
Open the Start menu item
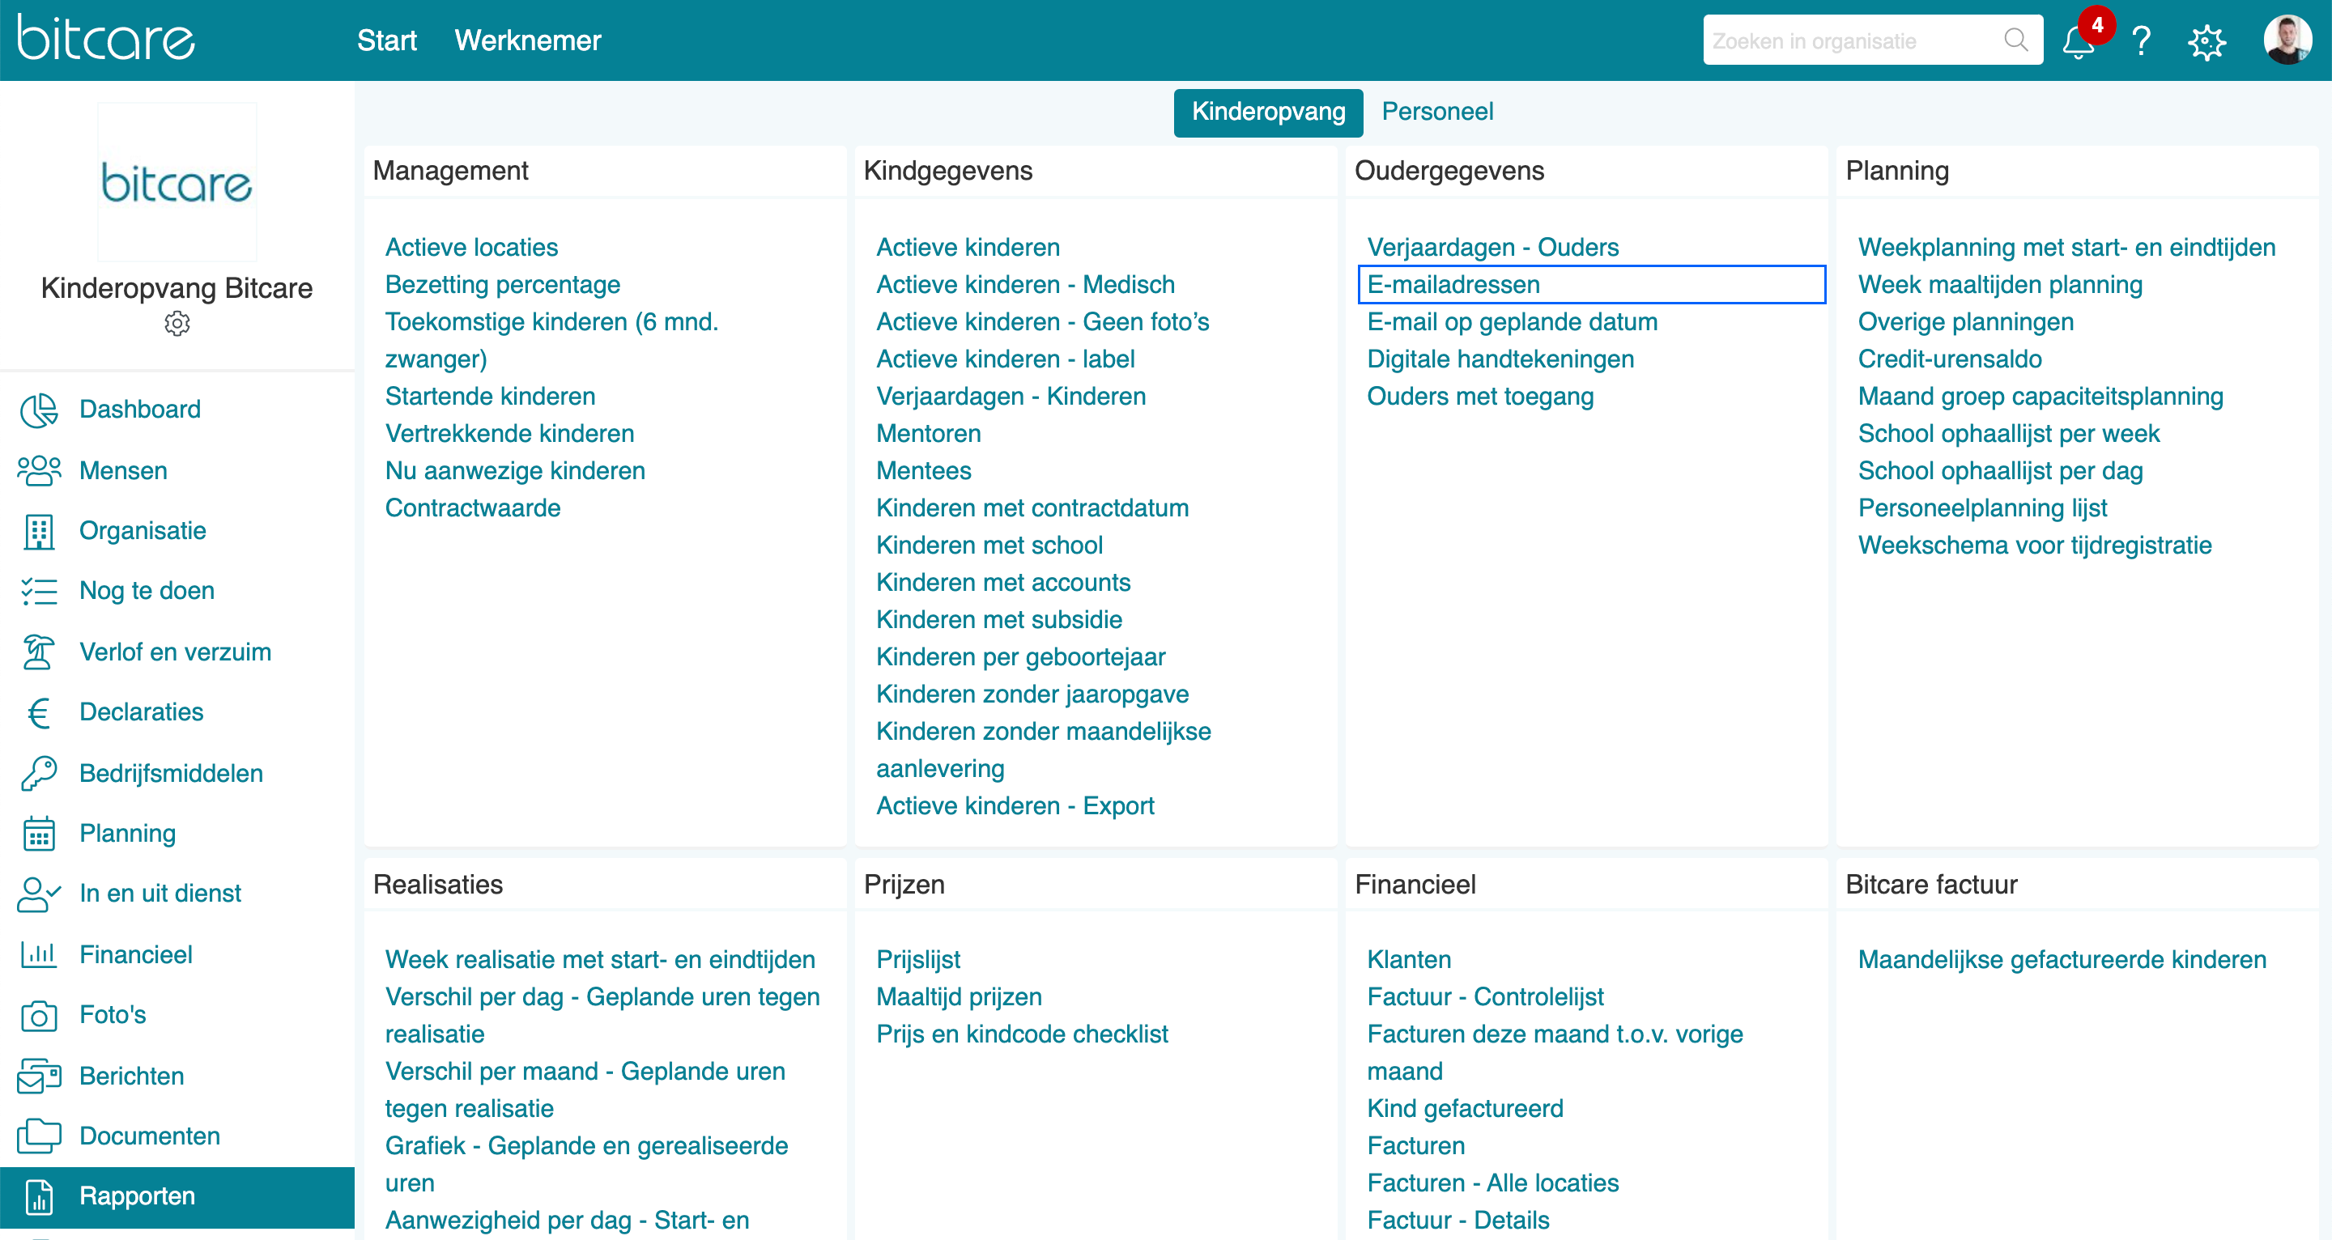386,40
